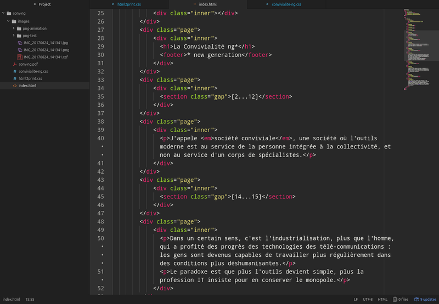Collapse the conv-ng project folder
439x304 pixels.
coord(3,13)
